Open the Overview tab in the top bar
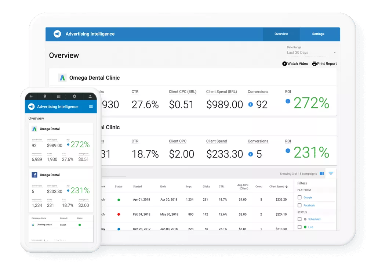 tap(281, 34)
